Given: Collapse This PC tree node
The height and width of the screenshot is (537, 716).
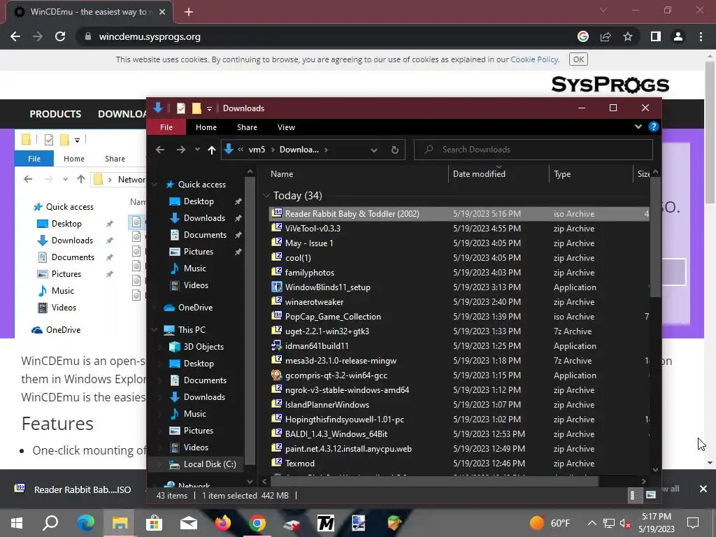Looking at the screenshot, I should 155,330.
